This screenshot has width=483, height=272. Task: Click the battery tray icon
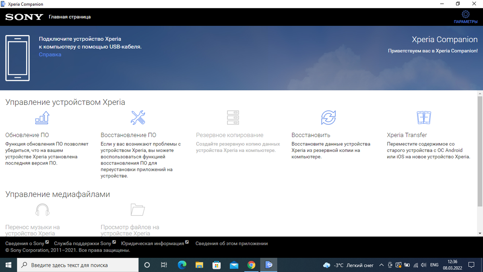tap(407, 265)
